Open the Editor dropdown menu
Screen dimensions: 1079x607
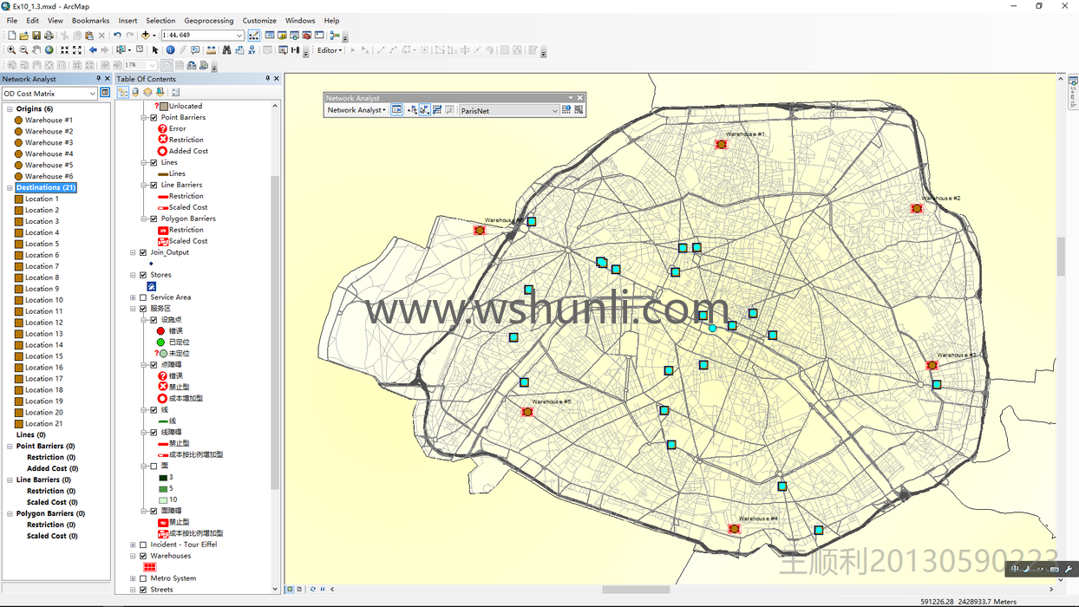click(x=330, y=50)
